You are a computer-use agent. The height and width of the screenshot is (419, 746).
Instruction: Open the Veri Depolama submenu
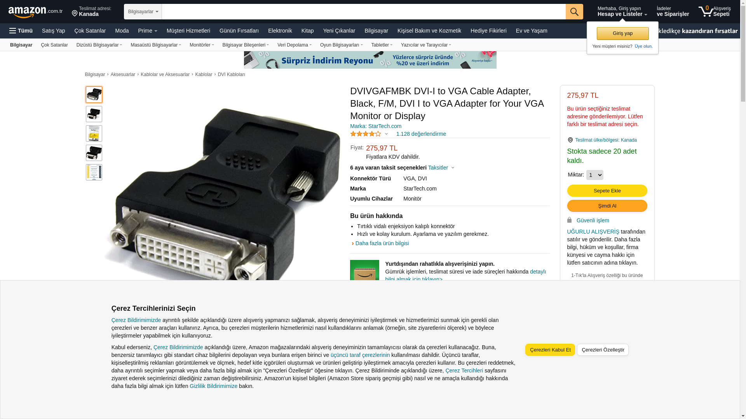(295, 45)
